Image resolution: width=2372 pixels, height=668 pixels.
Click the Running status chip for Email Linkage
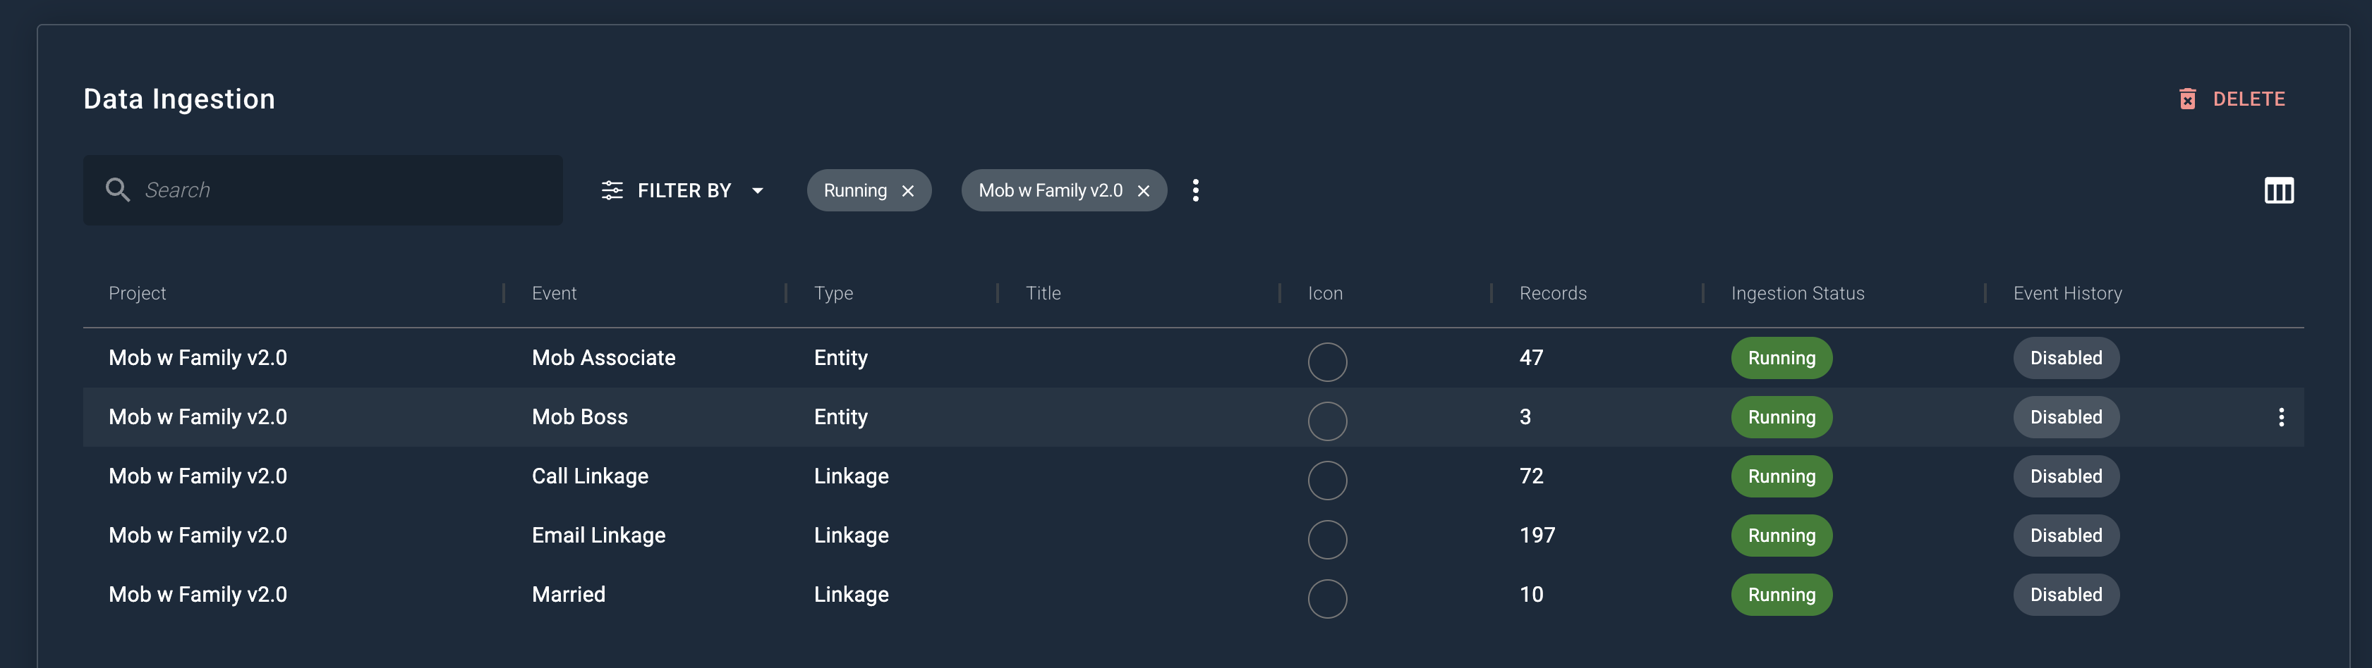pyautogui.click(x=1781, y=535)
